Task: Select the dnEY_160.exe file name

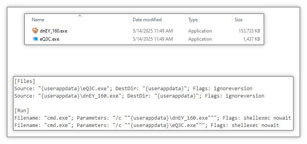Action: tap(54, 31)
